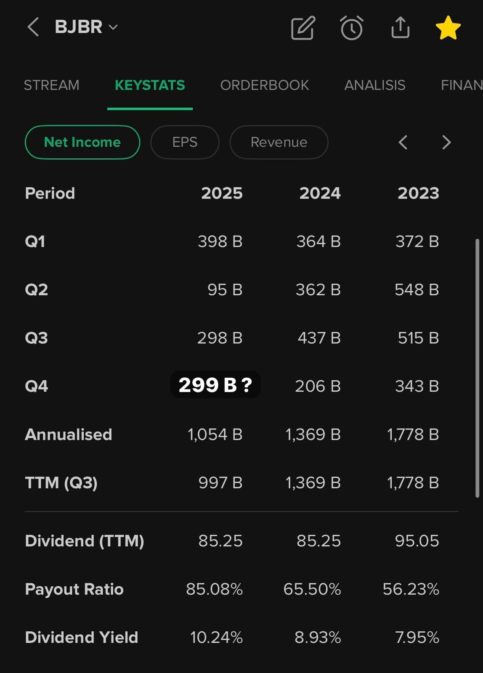The image size is (483, 673).
Task: Tap the back arrow icon
Action: [x=33, y=27]
